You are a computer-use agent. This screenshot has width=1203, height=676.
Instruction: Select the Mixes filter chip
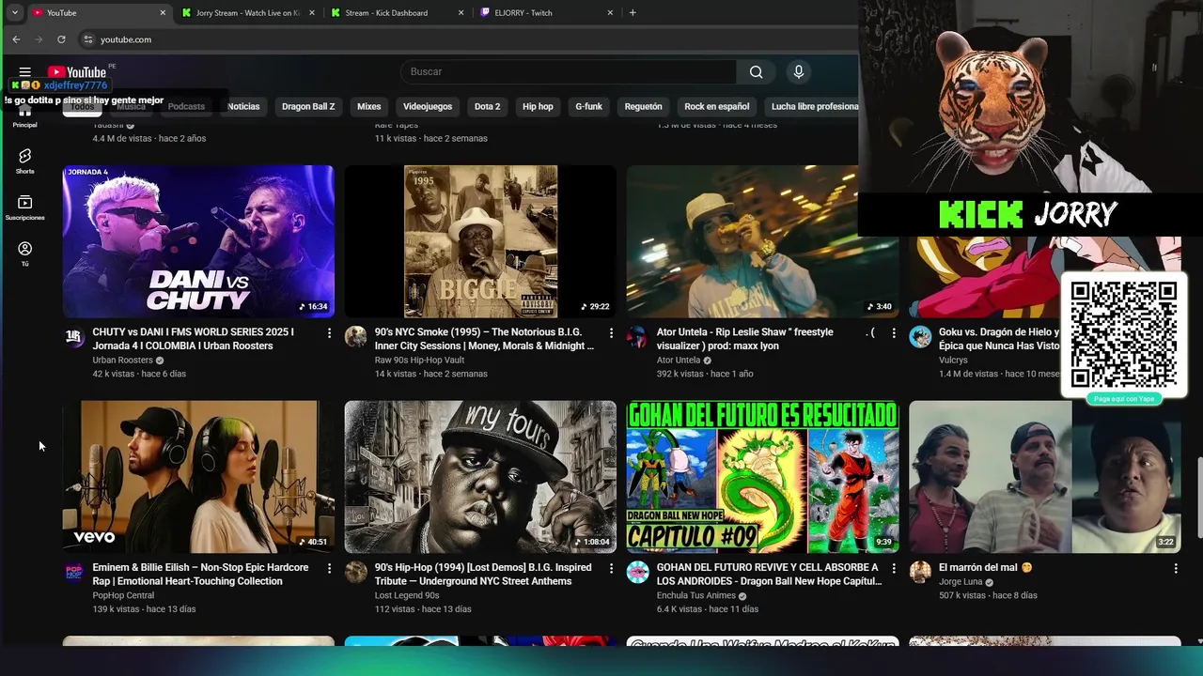click(369, 107)
